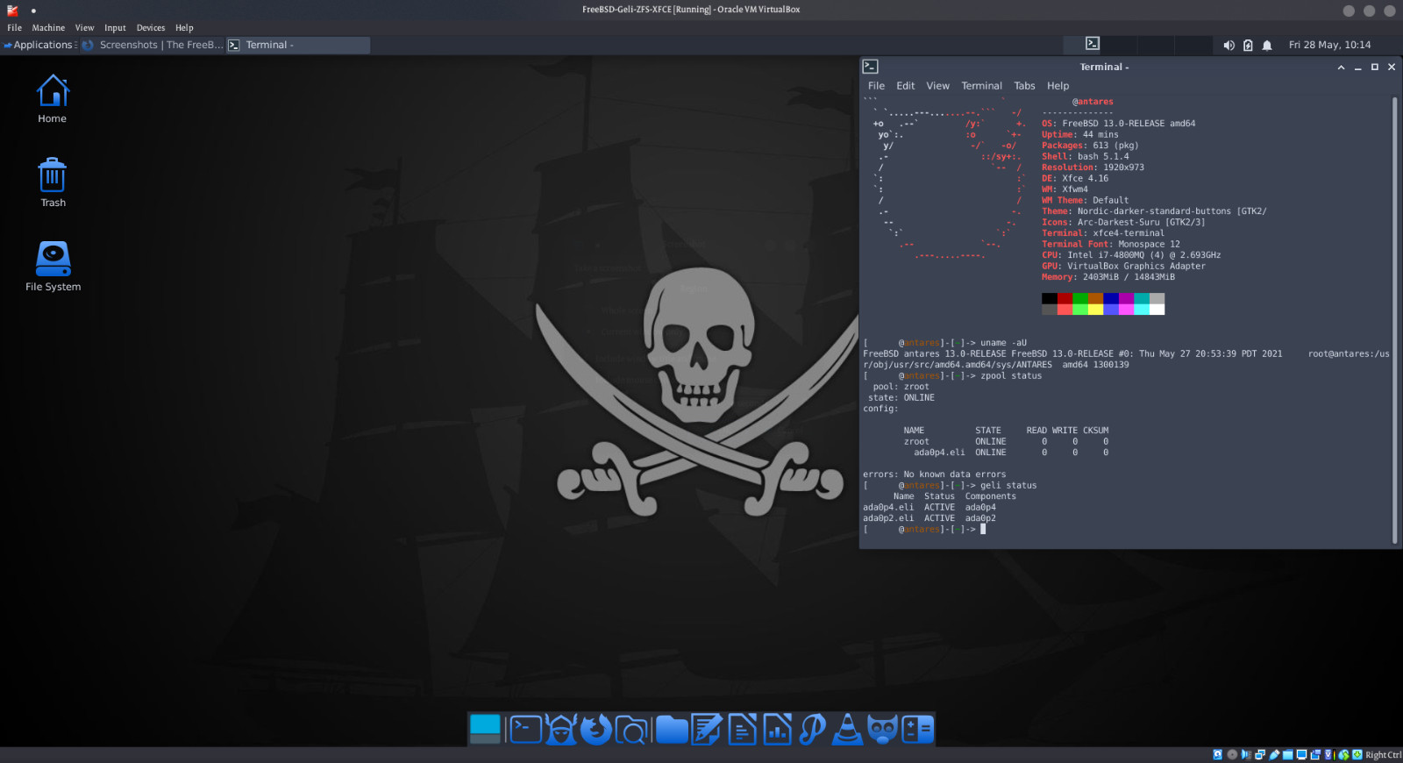This screenshot has height=763, width=1403.
Task: Open the file manager folder in dock
Action: 672,729
